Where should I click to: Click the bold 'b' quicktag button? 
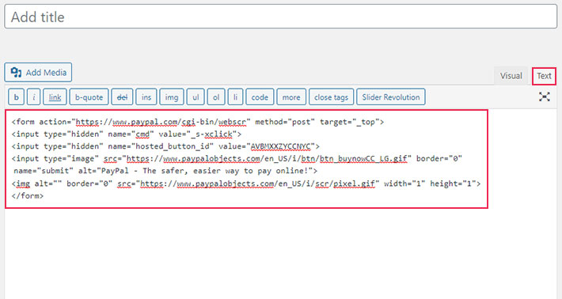16,97
